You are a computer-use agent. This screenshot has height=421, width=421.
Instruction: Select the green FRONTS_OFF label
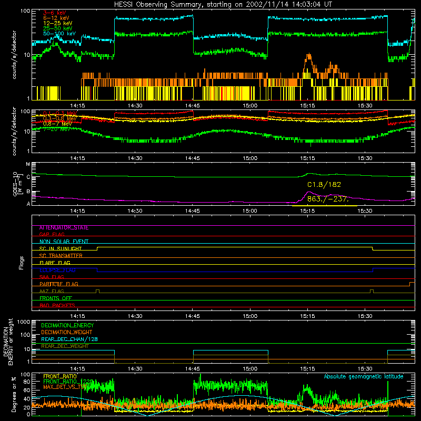tap(56, 298)
